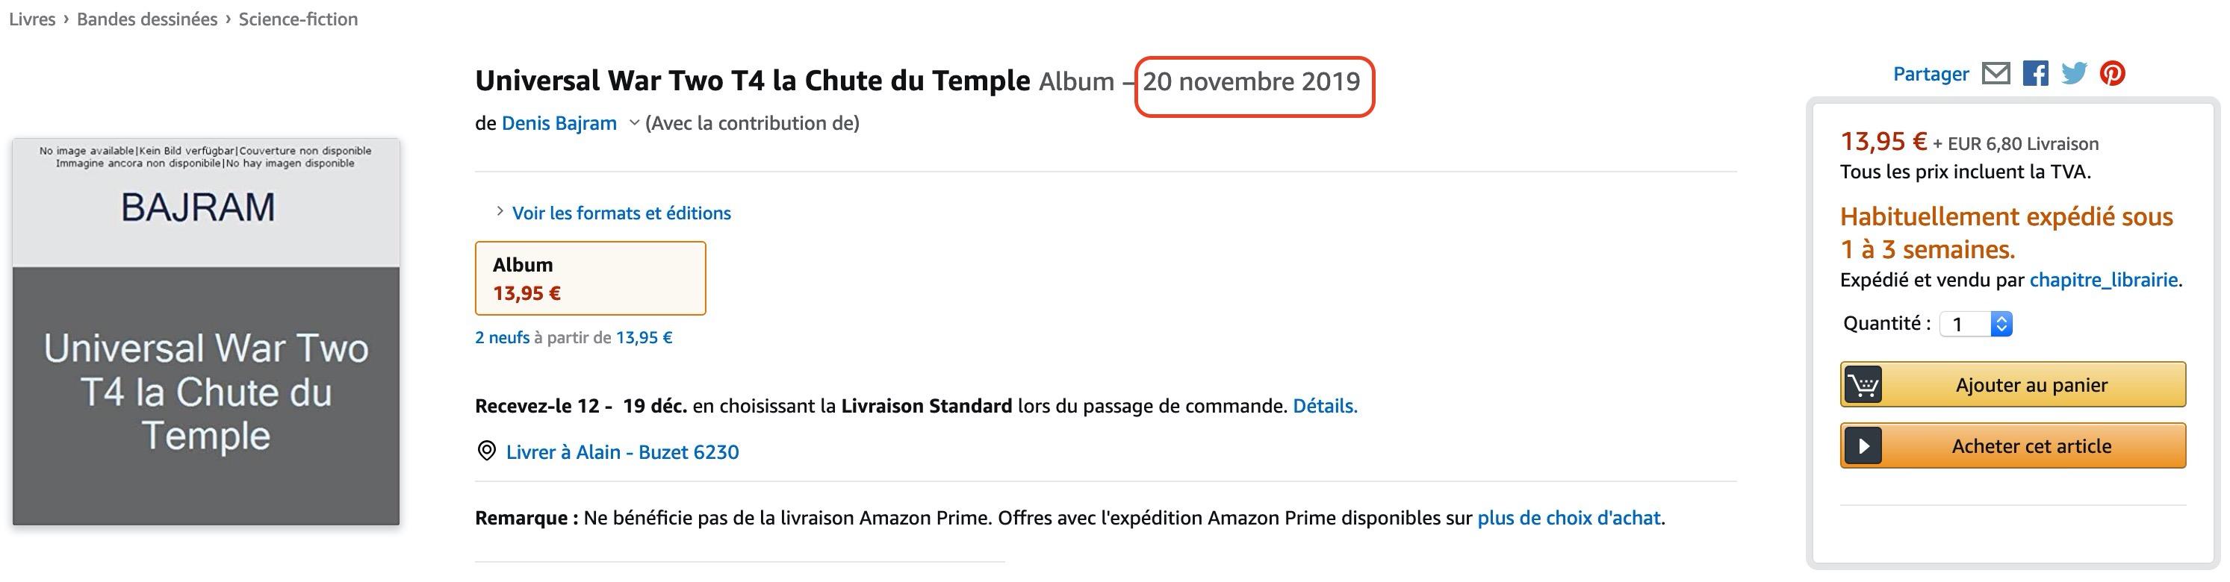Image resolution: width=2230 pixels, height=582 pixels.
Task: Go to Livres breadcrumb
Action: pos(32,19)
